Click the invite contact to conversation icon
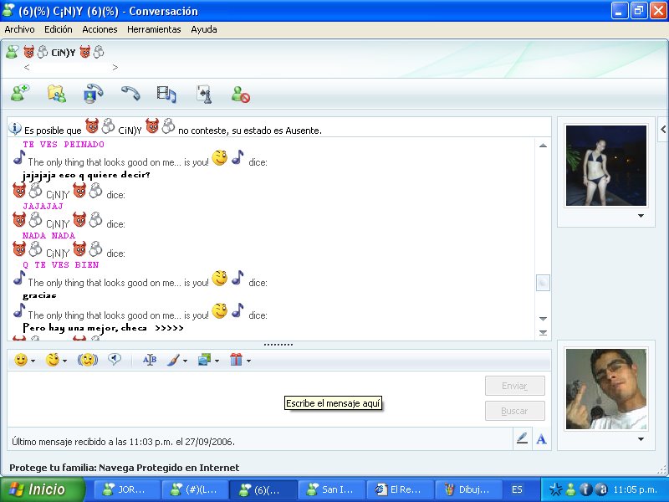This screenshot has width=669, height=502. coord(20,94)
